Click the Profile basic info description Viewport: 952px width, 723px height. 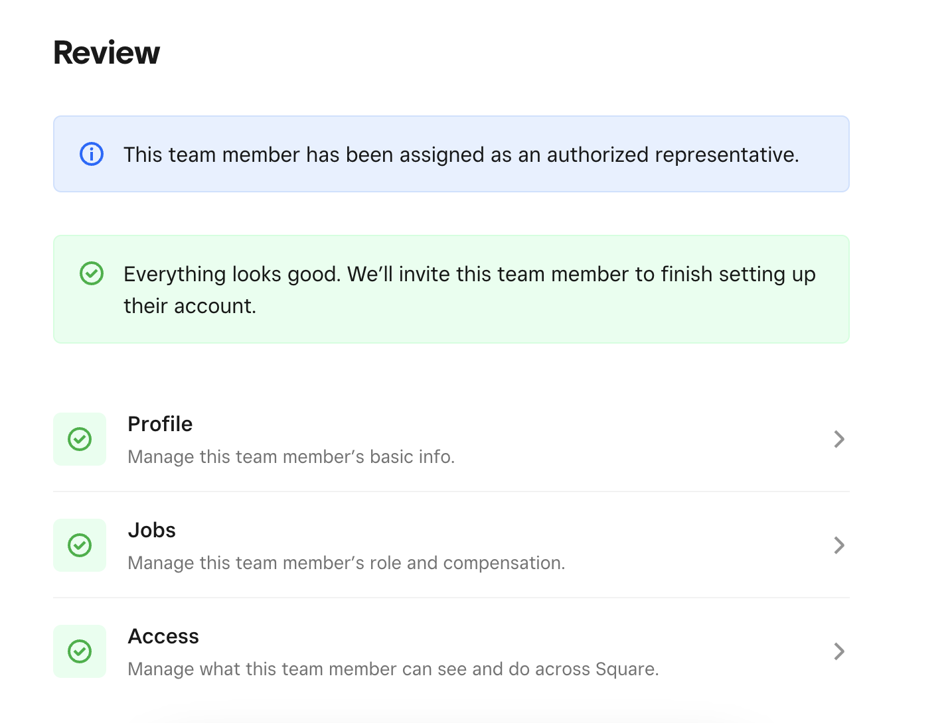[291, 456]
